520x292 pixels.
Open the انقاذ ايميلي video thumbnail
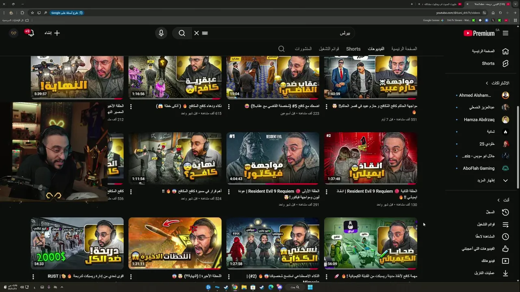(x=370, y=158)
